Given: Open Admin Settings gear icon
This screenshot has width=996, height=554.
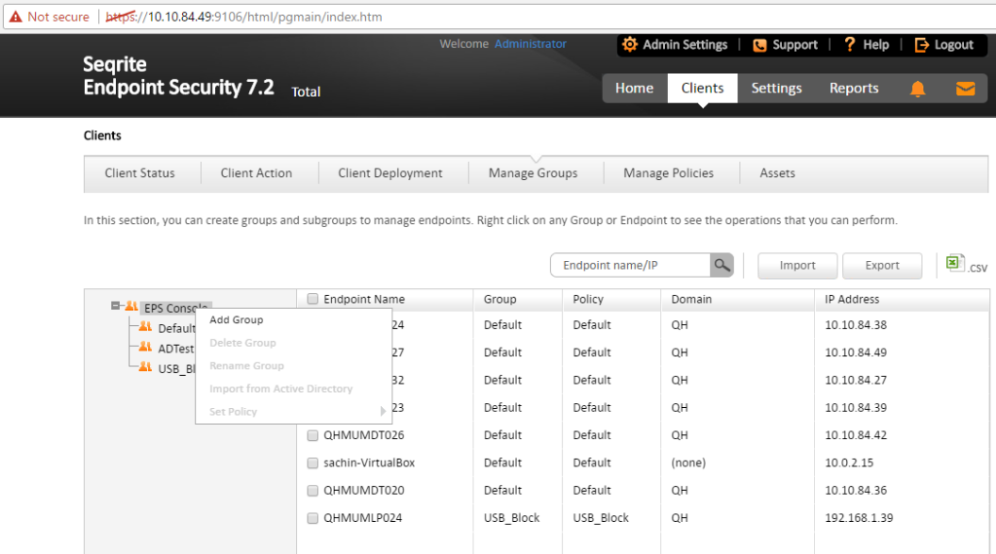Looking at the screenshot, I should pyautogui.click(x=629, y=44).
